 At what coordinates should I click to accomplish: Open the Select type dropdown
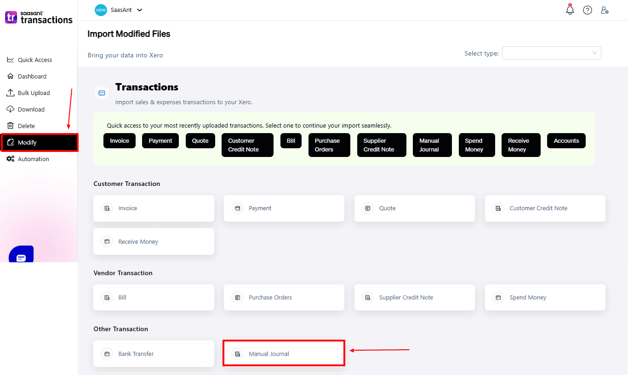point(551,53)
